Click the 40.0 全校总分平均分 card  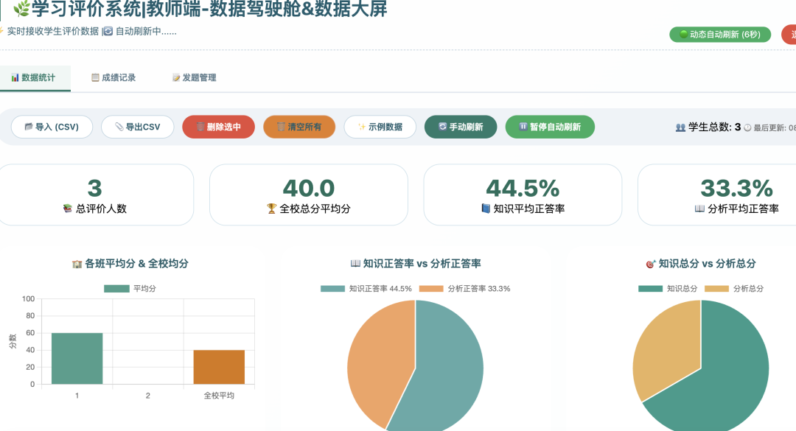point(309,195)
